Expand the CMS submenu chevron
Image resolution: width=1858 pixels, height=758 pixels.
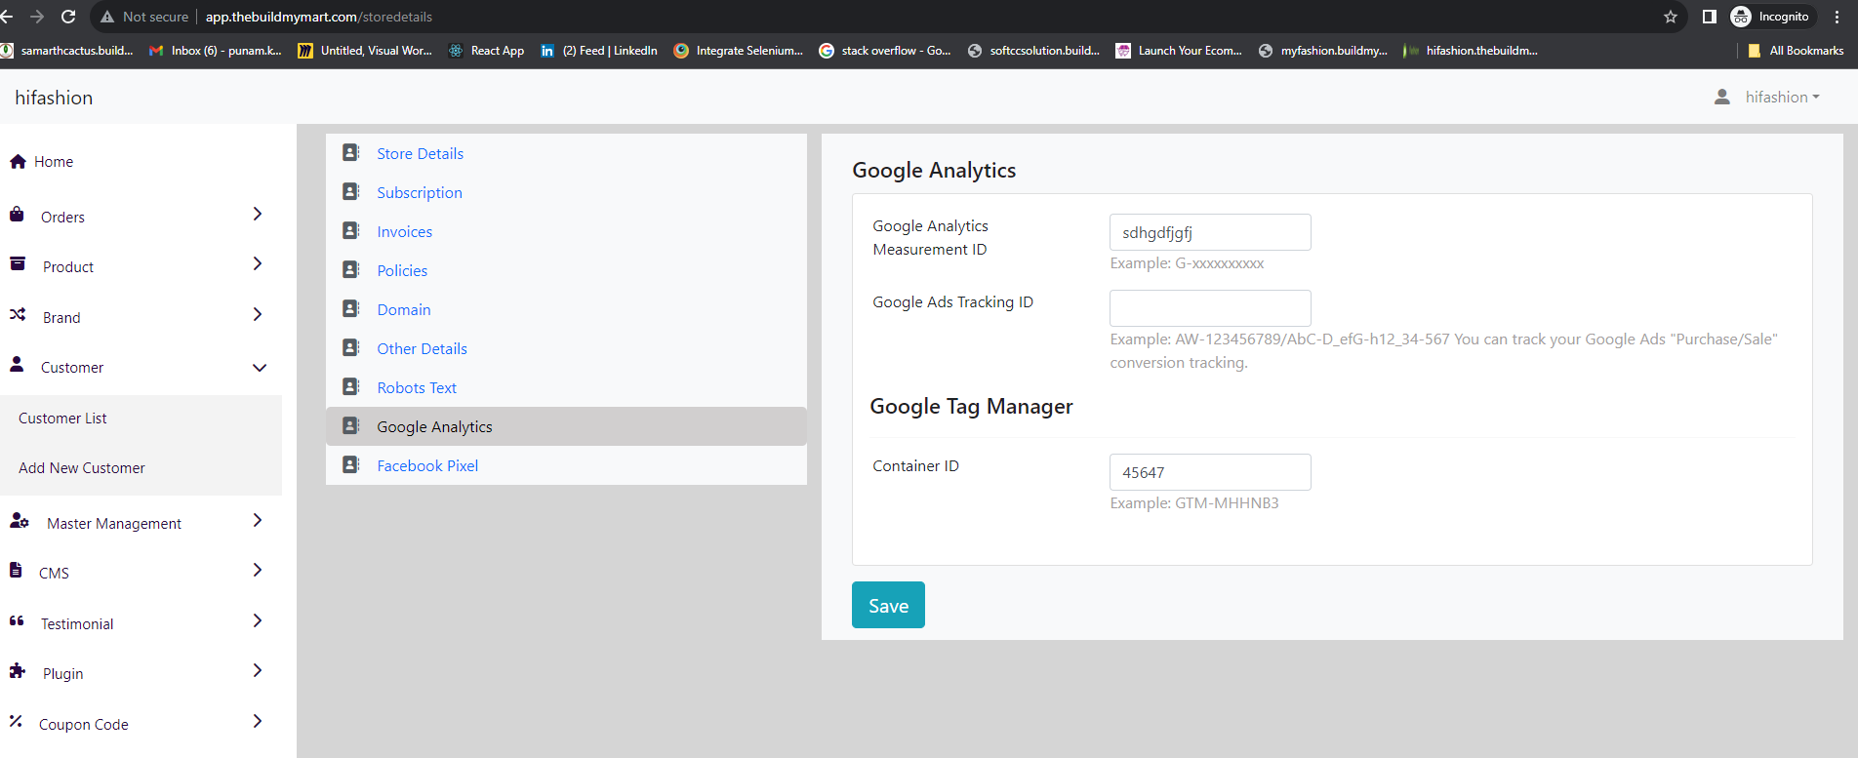point(258,571)
